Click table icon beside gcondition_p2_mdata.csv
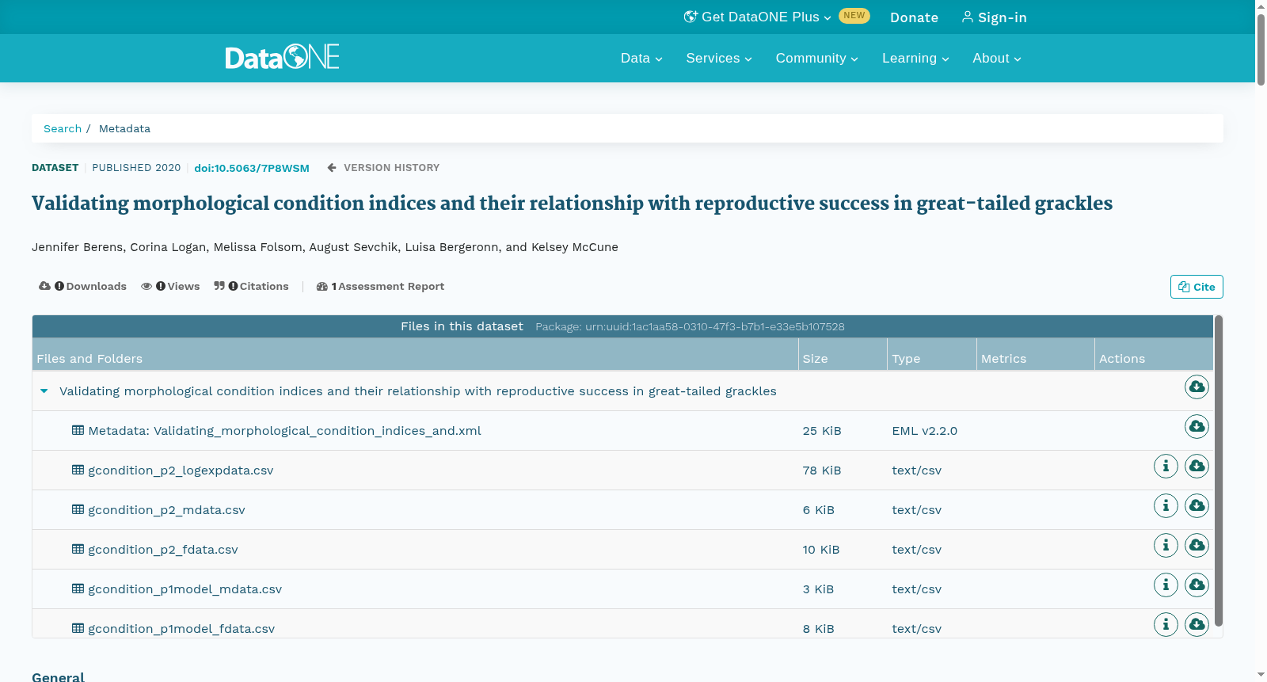The image size is (1267, 682). (78, 509)
